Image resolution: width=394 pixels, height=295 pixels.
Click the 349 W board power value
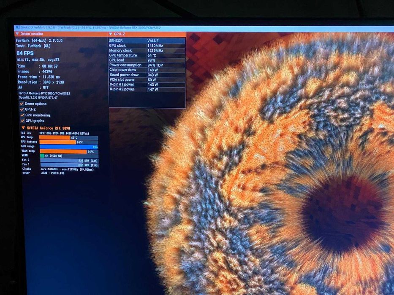153,75
